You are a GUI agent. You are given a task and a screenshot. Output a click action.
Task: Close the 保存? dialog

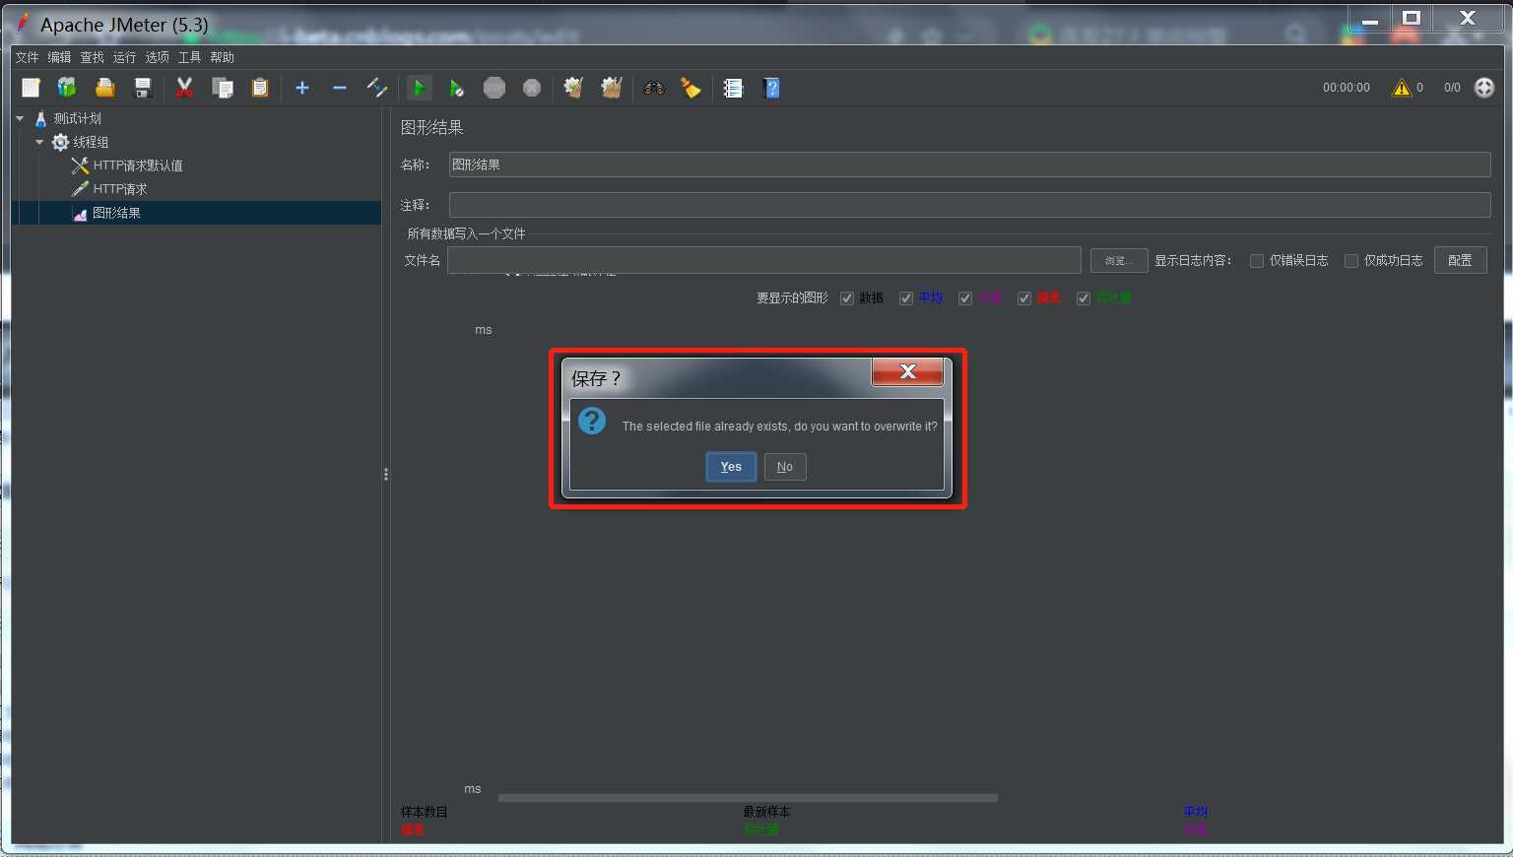[907, 371]
